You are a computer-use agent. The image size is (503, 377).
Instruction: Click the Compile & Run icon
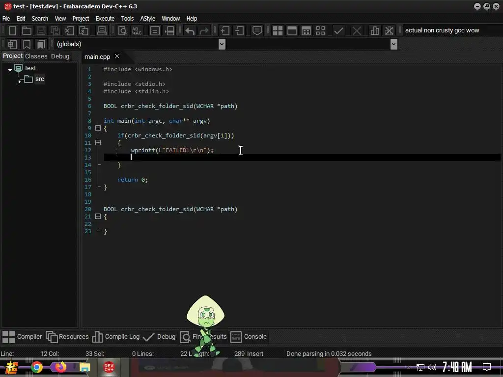click(307, 31)
